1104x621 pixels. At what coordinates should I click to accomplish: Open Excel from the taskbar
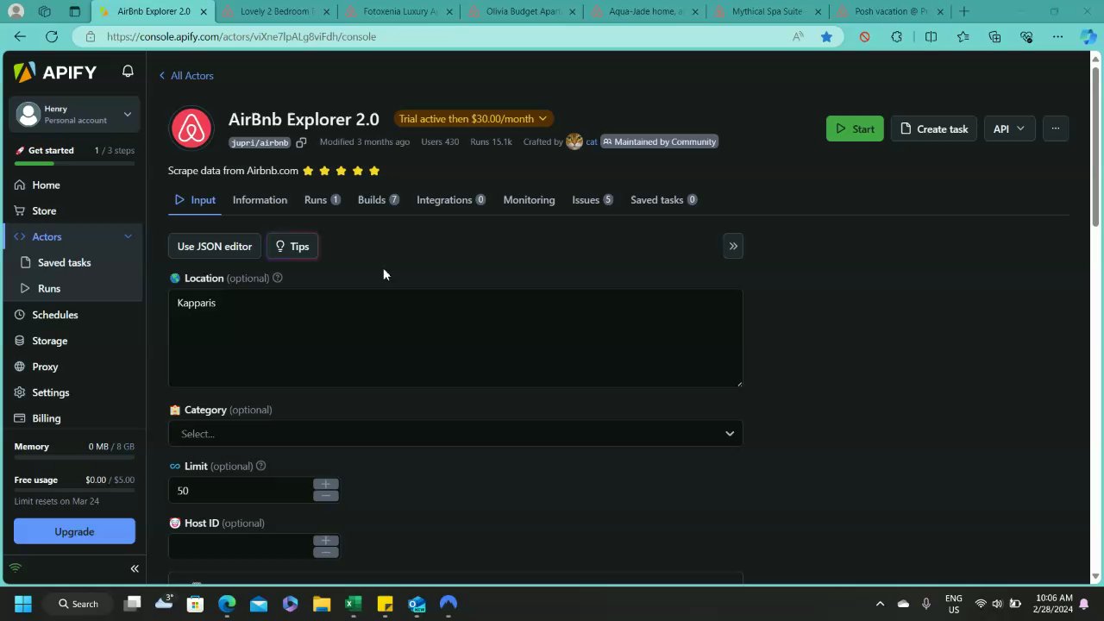353,604
